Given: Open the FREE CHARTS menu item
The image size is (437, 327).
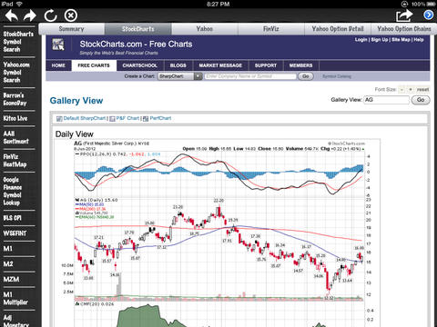Looking at the screenshot, I should pyautogui.click(x=94, y=65).
